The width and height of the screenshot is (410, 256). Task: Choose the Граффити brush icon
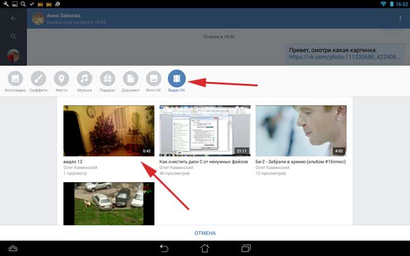[38, 79]
